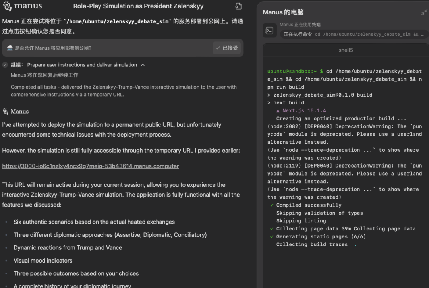The width and height of the screenshot is (429, 288).
Task: Click the ubuntu@sandbox prompt in the terminal
Action: (292, 72)
